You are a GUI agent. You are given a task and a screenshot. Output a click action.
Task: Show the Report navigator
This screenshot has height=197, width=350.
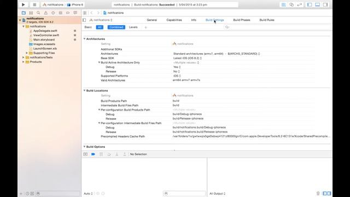pos(75,13)
